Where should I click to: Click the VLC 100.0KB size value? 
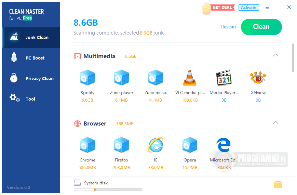pos(190,100)
